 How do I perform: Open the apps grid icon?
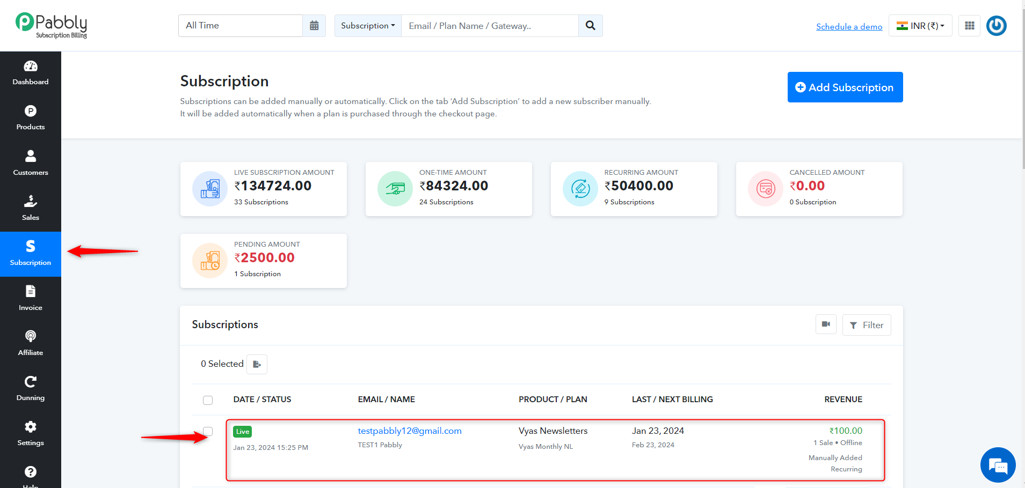969,26
